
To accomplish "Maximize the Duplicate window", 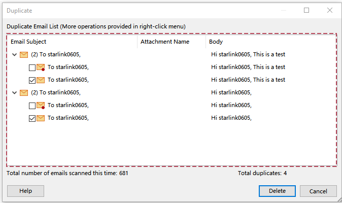I will tap(306, 10).
